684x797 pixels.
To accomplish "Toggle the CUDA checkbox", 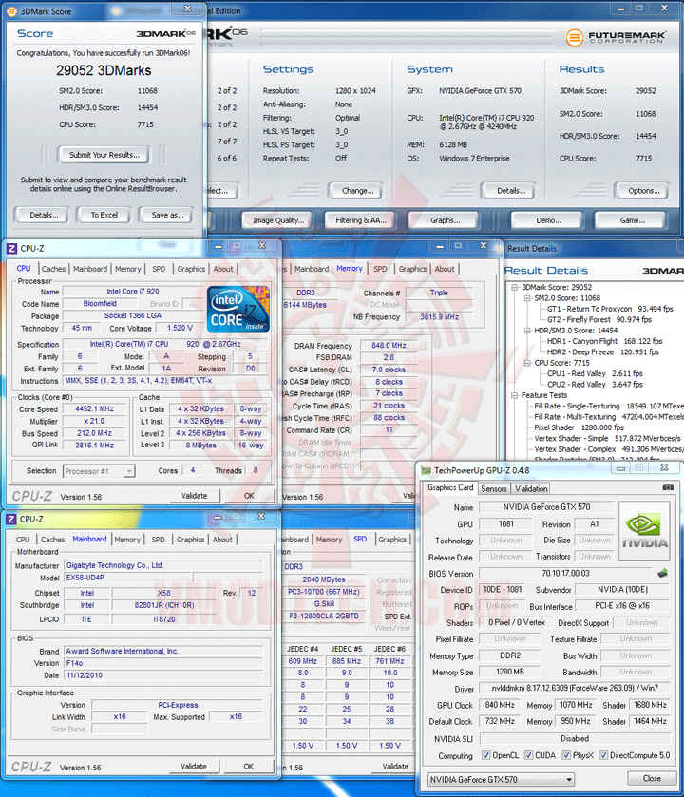I will click(x=529, y=755).
